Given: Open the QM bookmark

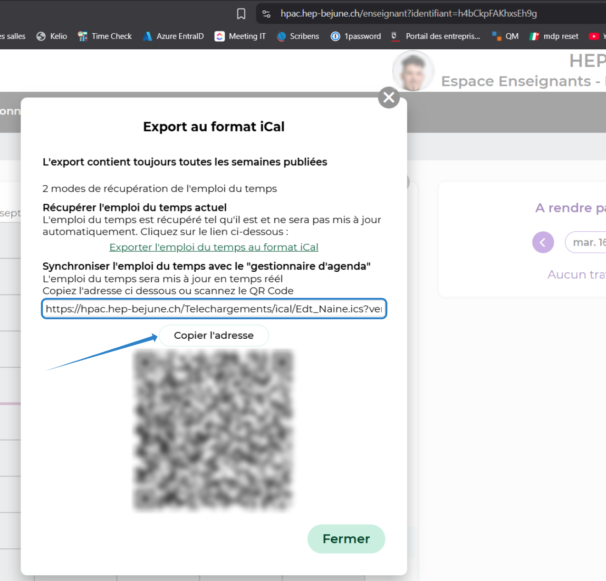Looking at the screenshot, I should 505,36.
